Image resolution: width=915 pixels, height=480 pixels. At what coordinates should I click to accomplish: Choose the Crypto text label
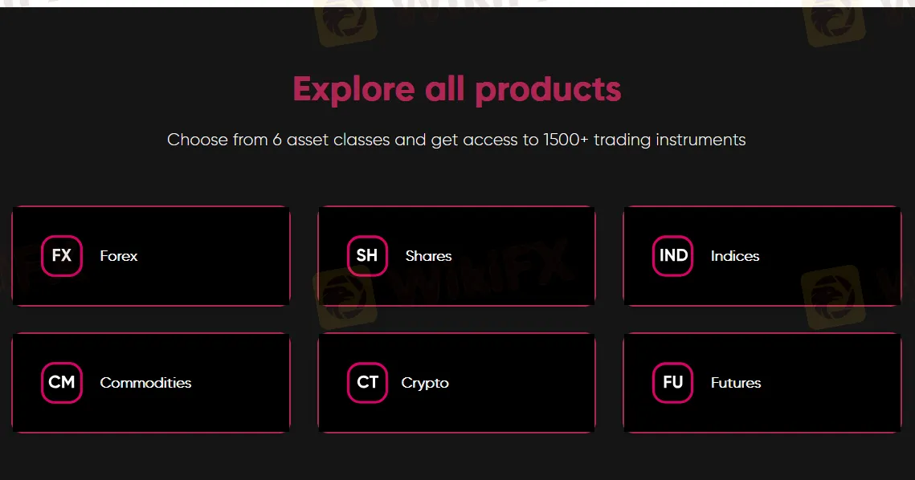tap(425, 383)
